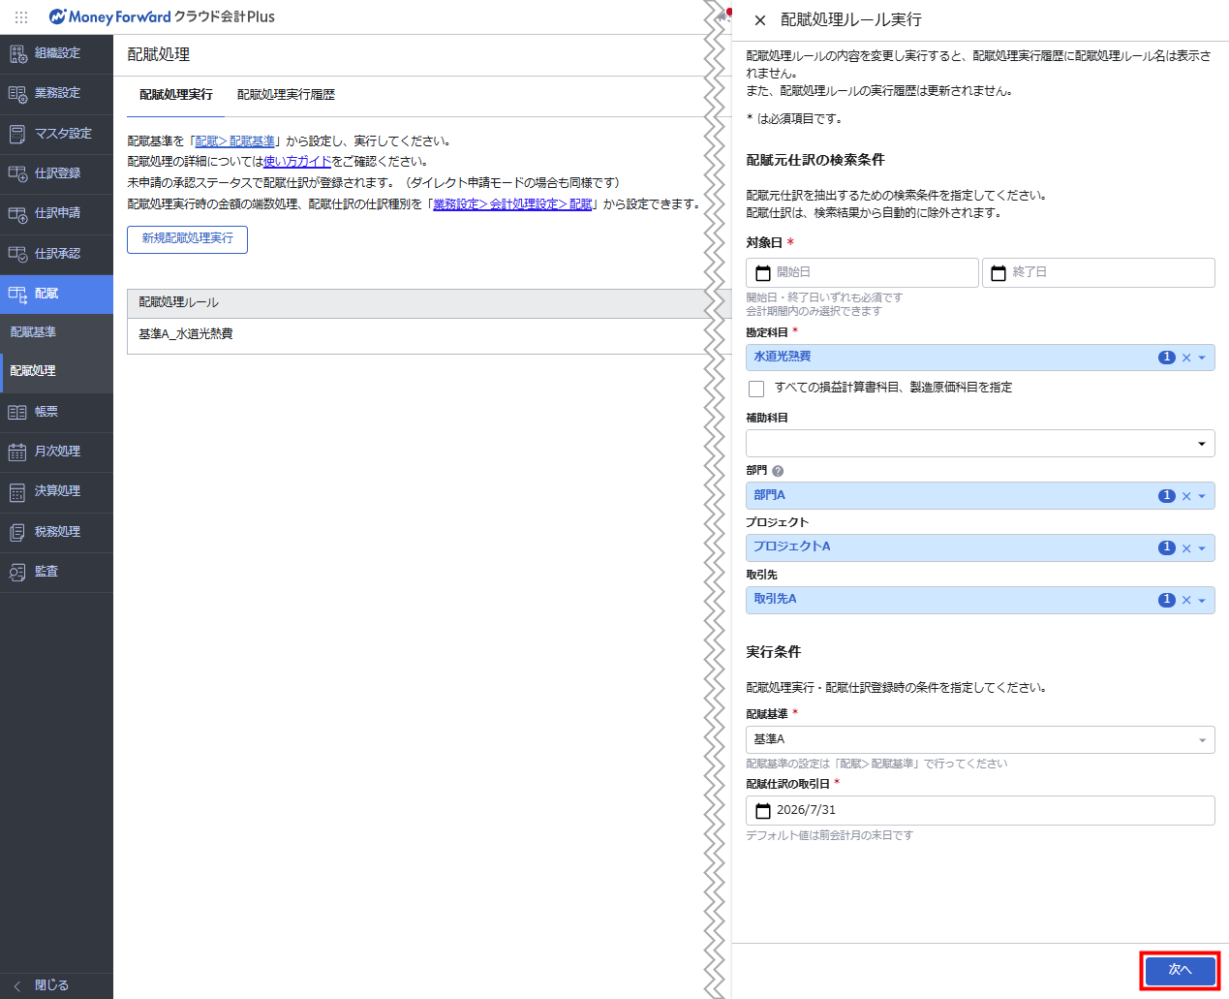The image size is (1229, 999).
Task: Click the 配賦仕訳の取引日 calendar icon
Action: coord(763,811)
